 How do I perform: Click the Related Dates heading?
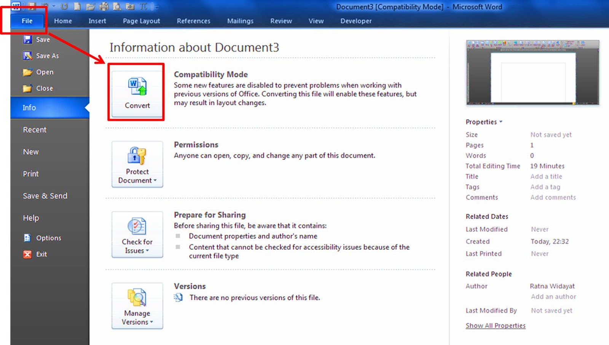tap(487, 216)
